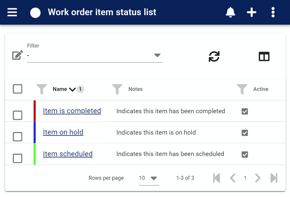This screenshot has height=197, width=290.
Task: Filter the Notes column
Action: (x=117, y=89)
